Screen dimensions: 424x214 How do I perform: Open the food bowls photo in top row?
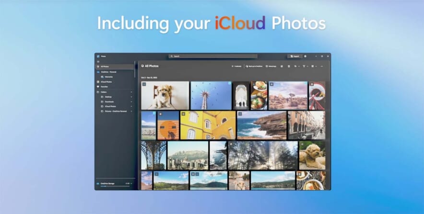click(x=259, y=96)
